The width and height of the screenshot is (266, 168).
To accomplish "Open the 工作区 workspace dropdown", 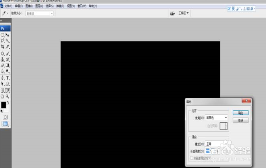I will pyautogui.click(x=183, y=13).
